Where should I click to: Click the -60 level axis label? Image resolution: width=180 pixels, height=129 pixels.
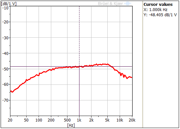click(6, 84)
